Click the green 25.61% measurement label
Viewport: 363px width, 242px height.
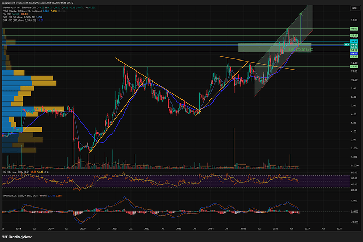point(301,49)
